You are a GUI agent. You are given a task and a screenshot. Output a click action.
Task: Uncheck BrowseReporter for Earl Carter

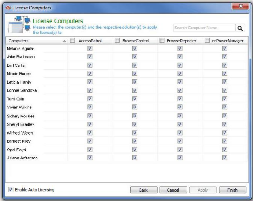point(180,65)
